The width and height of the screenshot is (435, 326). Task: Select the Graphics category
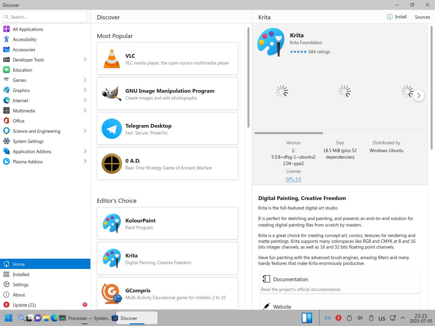point(45,90)
